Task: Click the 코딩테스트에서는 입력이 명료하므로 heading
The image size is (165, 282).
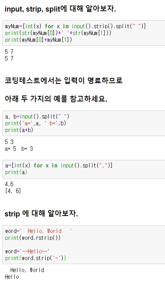Action: pyautogui.click(x=63, y=80)
